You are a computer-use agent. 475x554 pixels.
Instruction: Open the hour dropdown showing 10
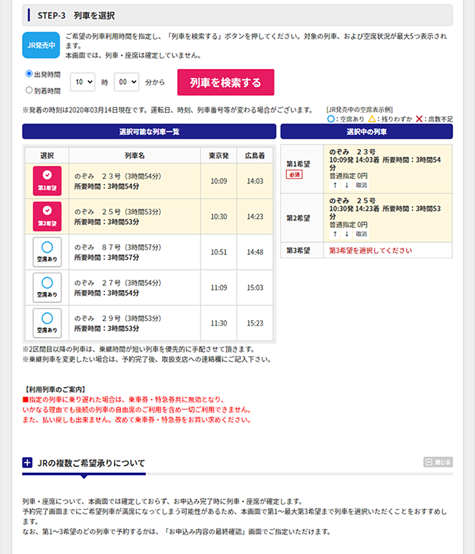(x=84, y=83)
